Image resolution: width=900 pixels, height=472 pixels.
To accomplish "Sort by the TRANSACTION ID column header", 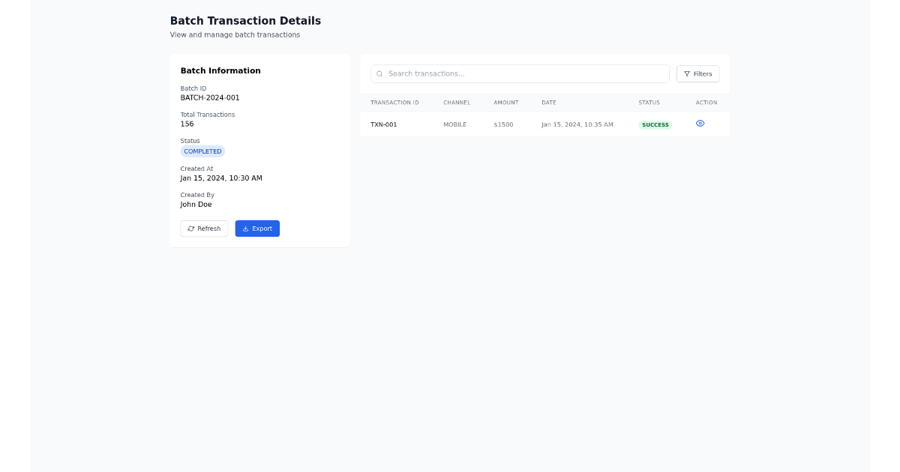I will 394,103.
